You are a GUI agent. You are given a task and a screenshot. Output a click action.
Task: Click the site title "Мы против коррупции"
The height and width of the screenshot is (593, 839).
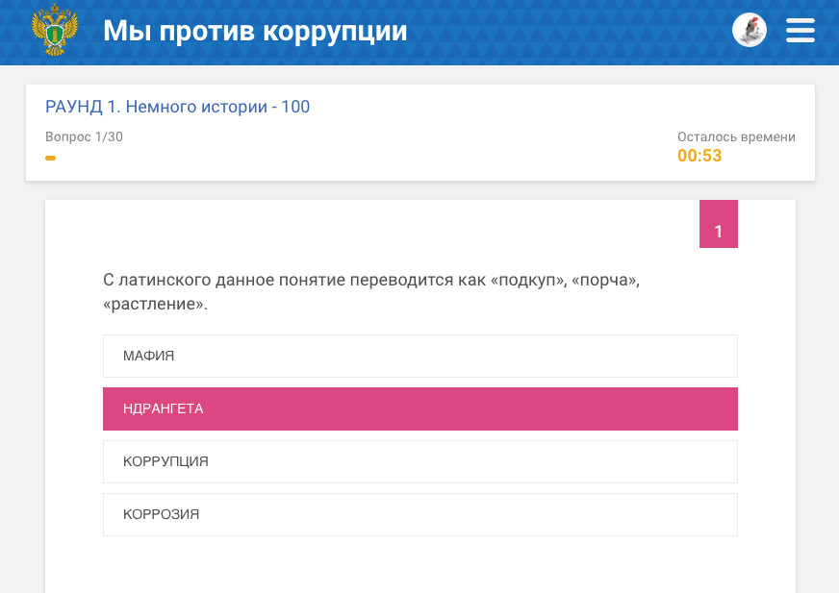[255, 31]
